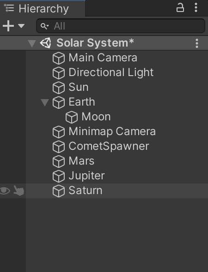Click the cube icon beside Directional Light
Viewport: 208px width, 272px height.
click(59, 73)
